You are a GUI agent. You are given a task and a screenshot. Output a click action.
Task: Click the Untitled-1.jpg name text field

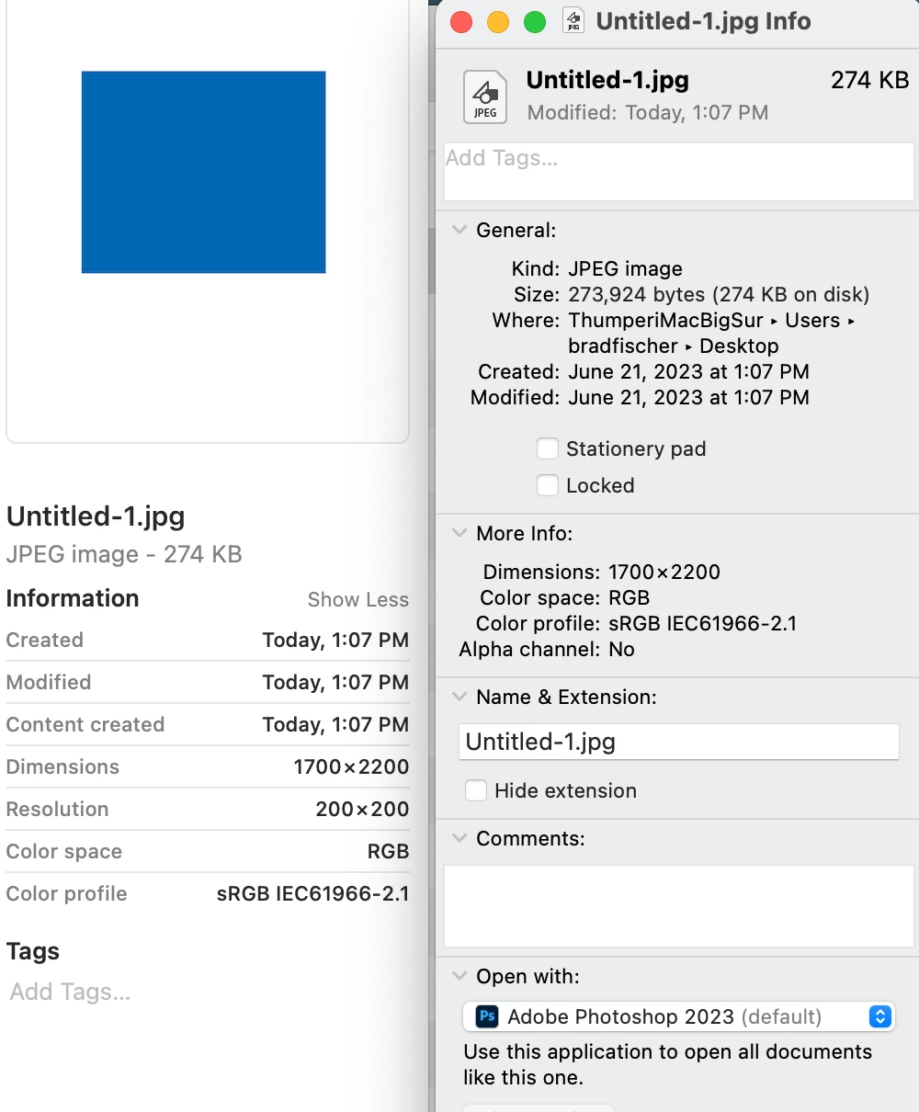point(678,742)
